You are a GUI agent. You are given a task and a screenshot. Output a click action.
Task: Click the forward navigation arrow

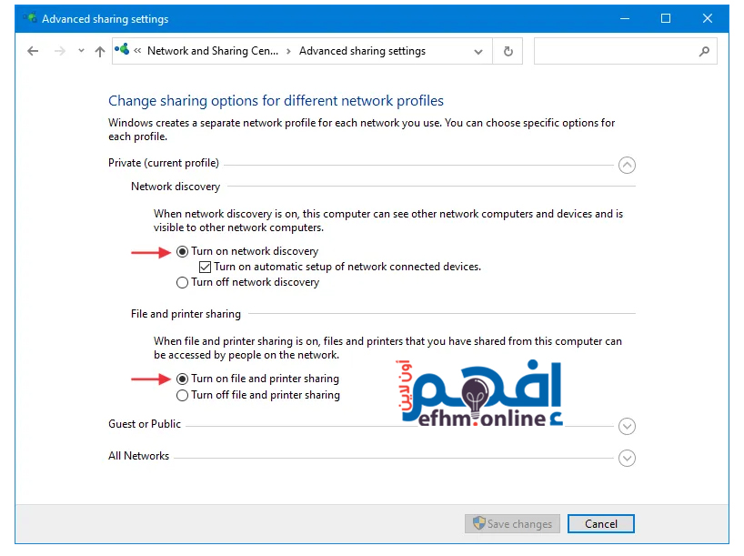[x=60, y=51]
